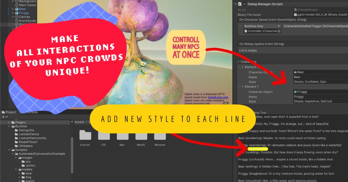Open the CharacterAnimationTrigger function dropdown
The width and height of the screenshot is (348, 182).
pos(315,26)
